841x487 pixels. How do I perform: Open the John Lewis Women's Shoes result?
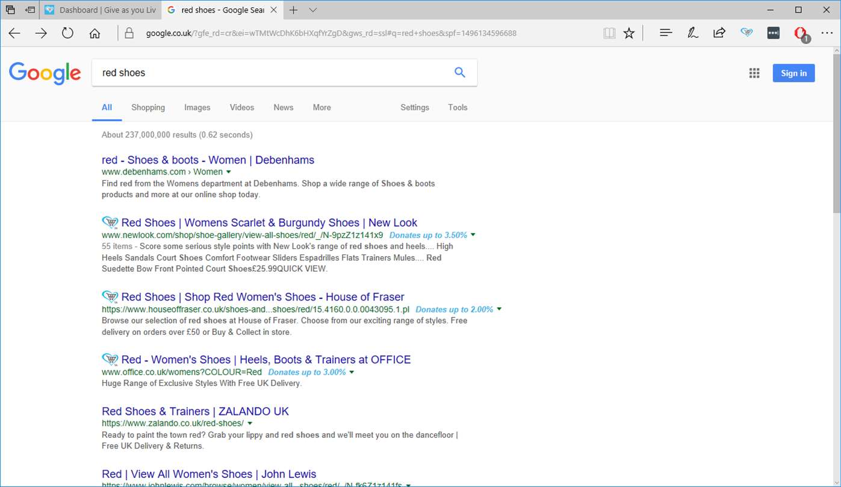pyautogui.click(x=209, y=474)
